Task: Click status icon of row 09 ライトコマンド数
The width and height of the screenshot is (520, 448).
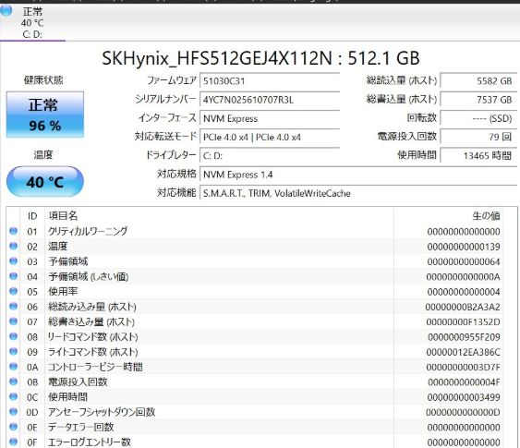Action: tap(13, 351)
